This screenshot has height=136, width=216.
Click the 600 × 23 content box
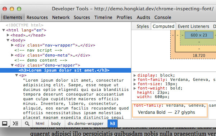click(199, 35)
